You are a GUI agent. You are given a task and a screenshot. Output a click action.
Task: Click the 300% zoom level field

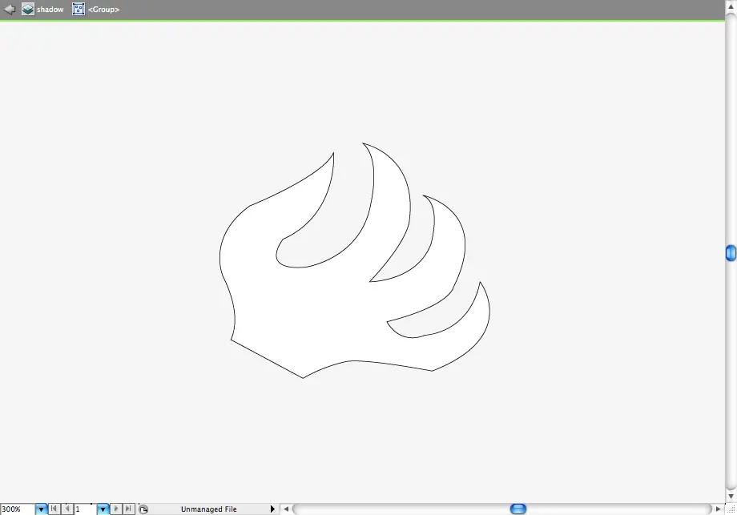[18, 509]
